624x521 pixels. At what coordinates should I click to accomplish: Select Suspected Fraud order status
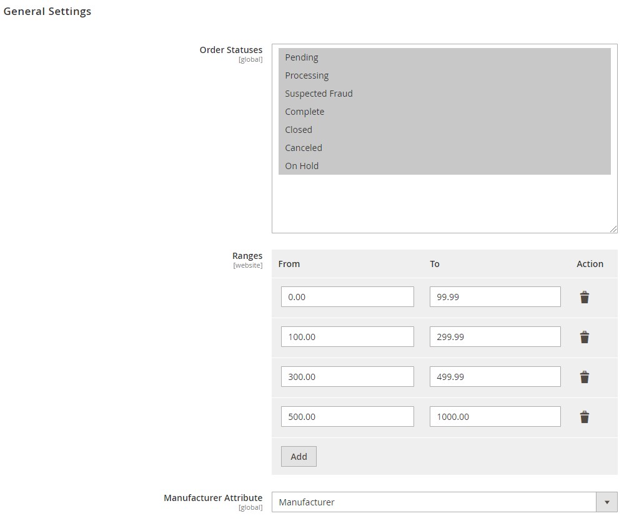[444, 94]
